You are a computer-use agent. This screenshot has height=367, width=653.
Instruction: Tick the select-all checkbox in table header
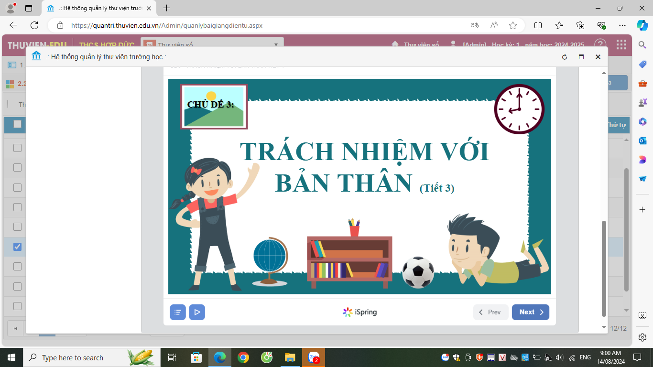pyautogui.click(x=18, y=124)
